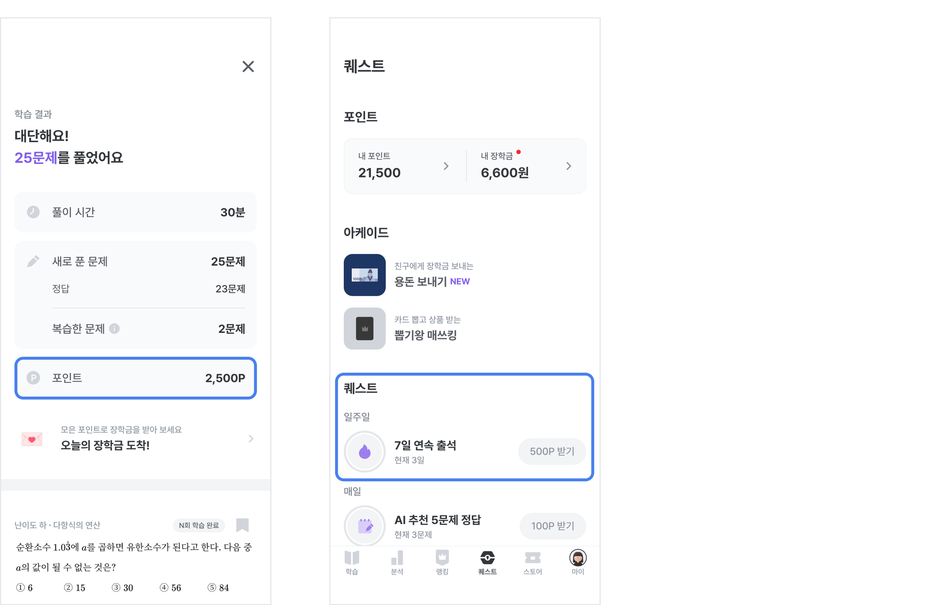Click the 정답 23문제 row

click(x=148, y=289)
